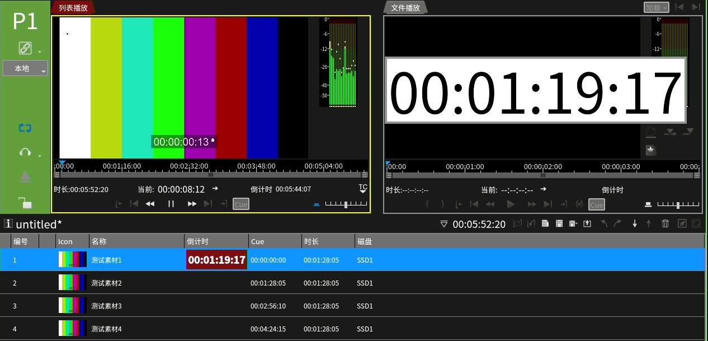Image resolution: width=708 pixels, height=341 pixels.
Task: Fast forward in the list player
Action: (192, 204)
